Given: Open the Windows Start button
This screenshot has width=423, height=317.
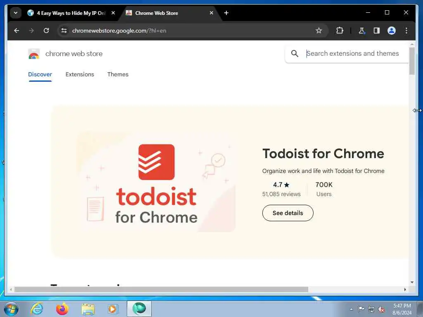Looking at the screenshot, I should click(11, 309).
